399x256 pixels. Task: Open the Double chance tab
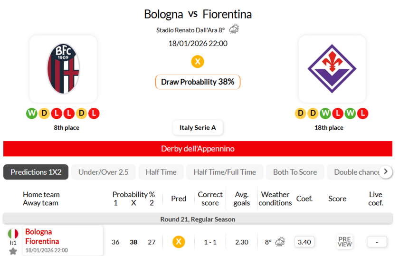tap(355, 172)
